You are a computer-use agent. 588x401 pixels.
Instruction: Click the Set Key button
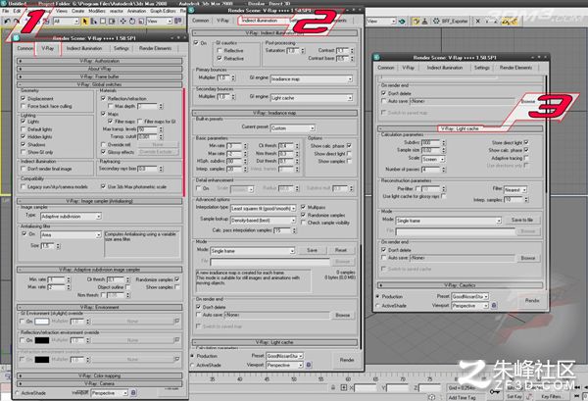click(514, 396)
